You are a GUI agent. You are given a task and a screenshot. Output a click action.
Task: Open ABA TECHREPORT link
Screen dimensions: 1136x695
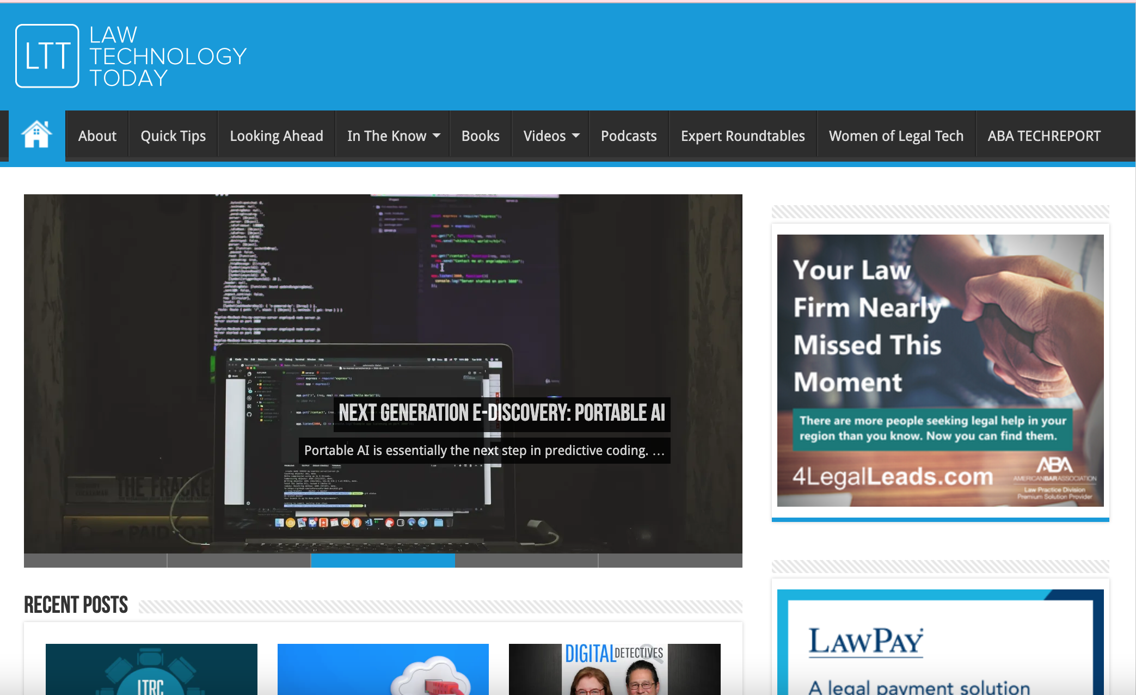coord(1044,136)
